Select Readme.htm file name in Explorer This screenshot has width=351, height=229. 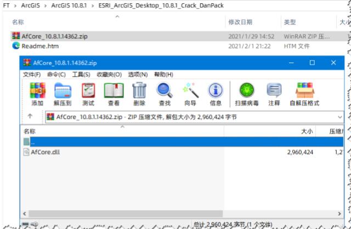pos(40,46)
